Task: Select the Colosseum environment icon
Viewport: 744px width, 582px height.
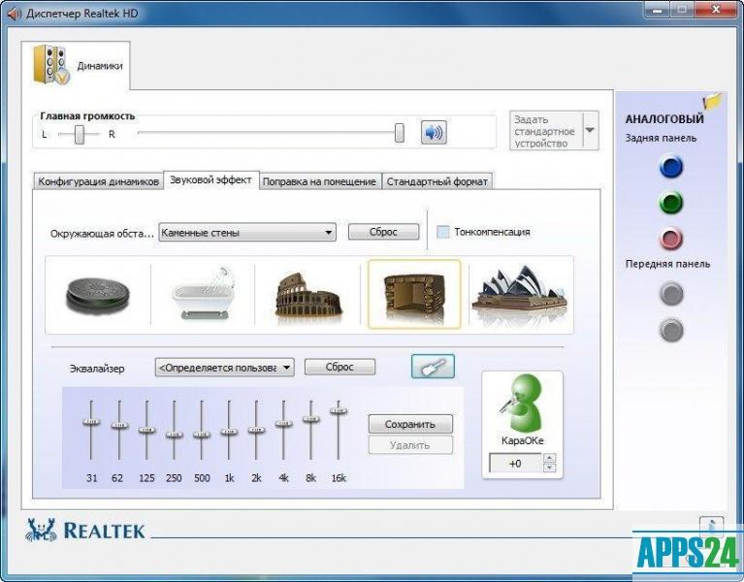Action: [x=308, y=295]
